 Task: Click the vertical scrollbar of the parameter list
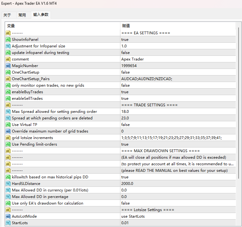[239, 104]
